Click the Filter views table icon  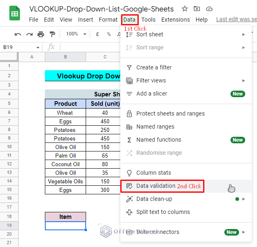[x=129, y=81]
